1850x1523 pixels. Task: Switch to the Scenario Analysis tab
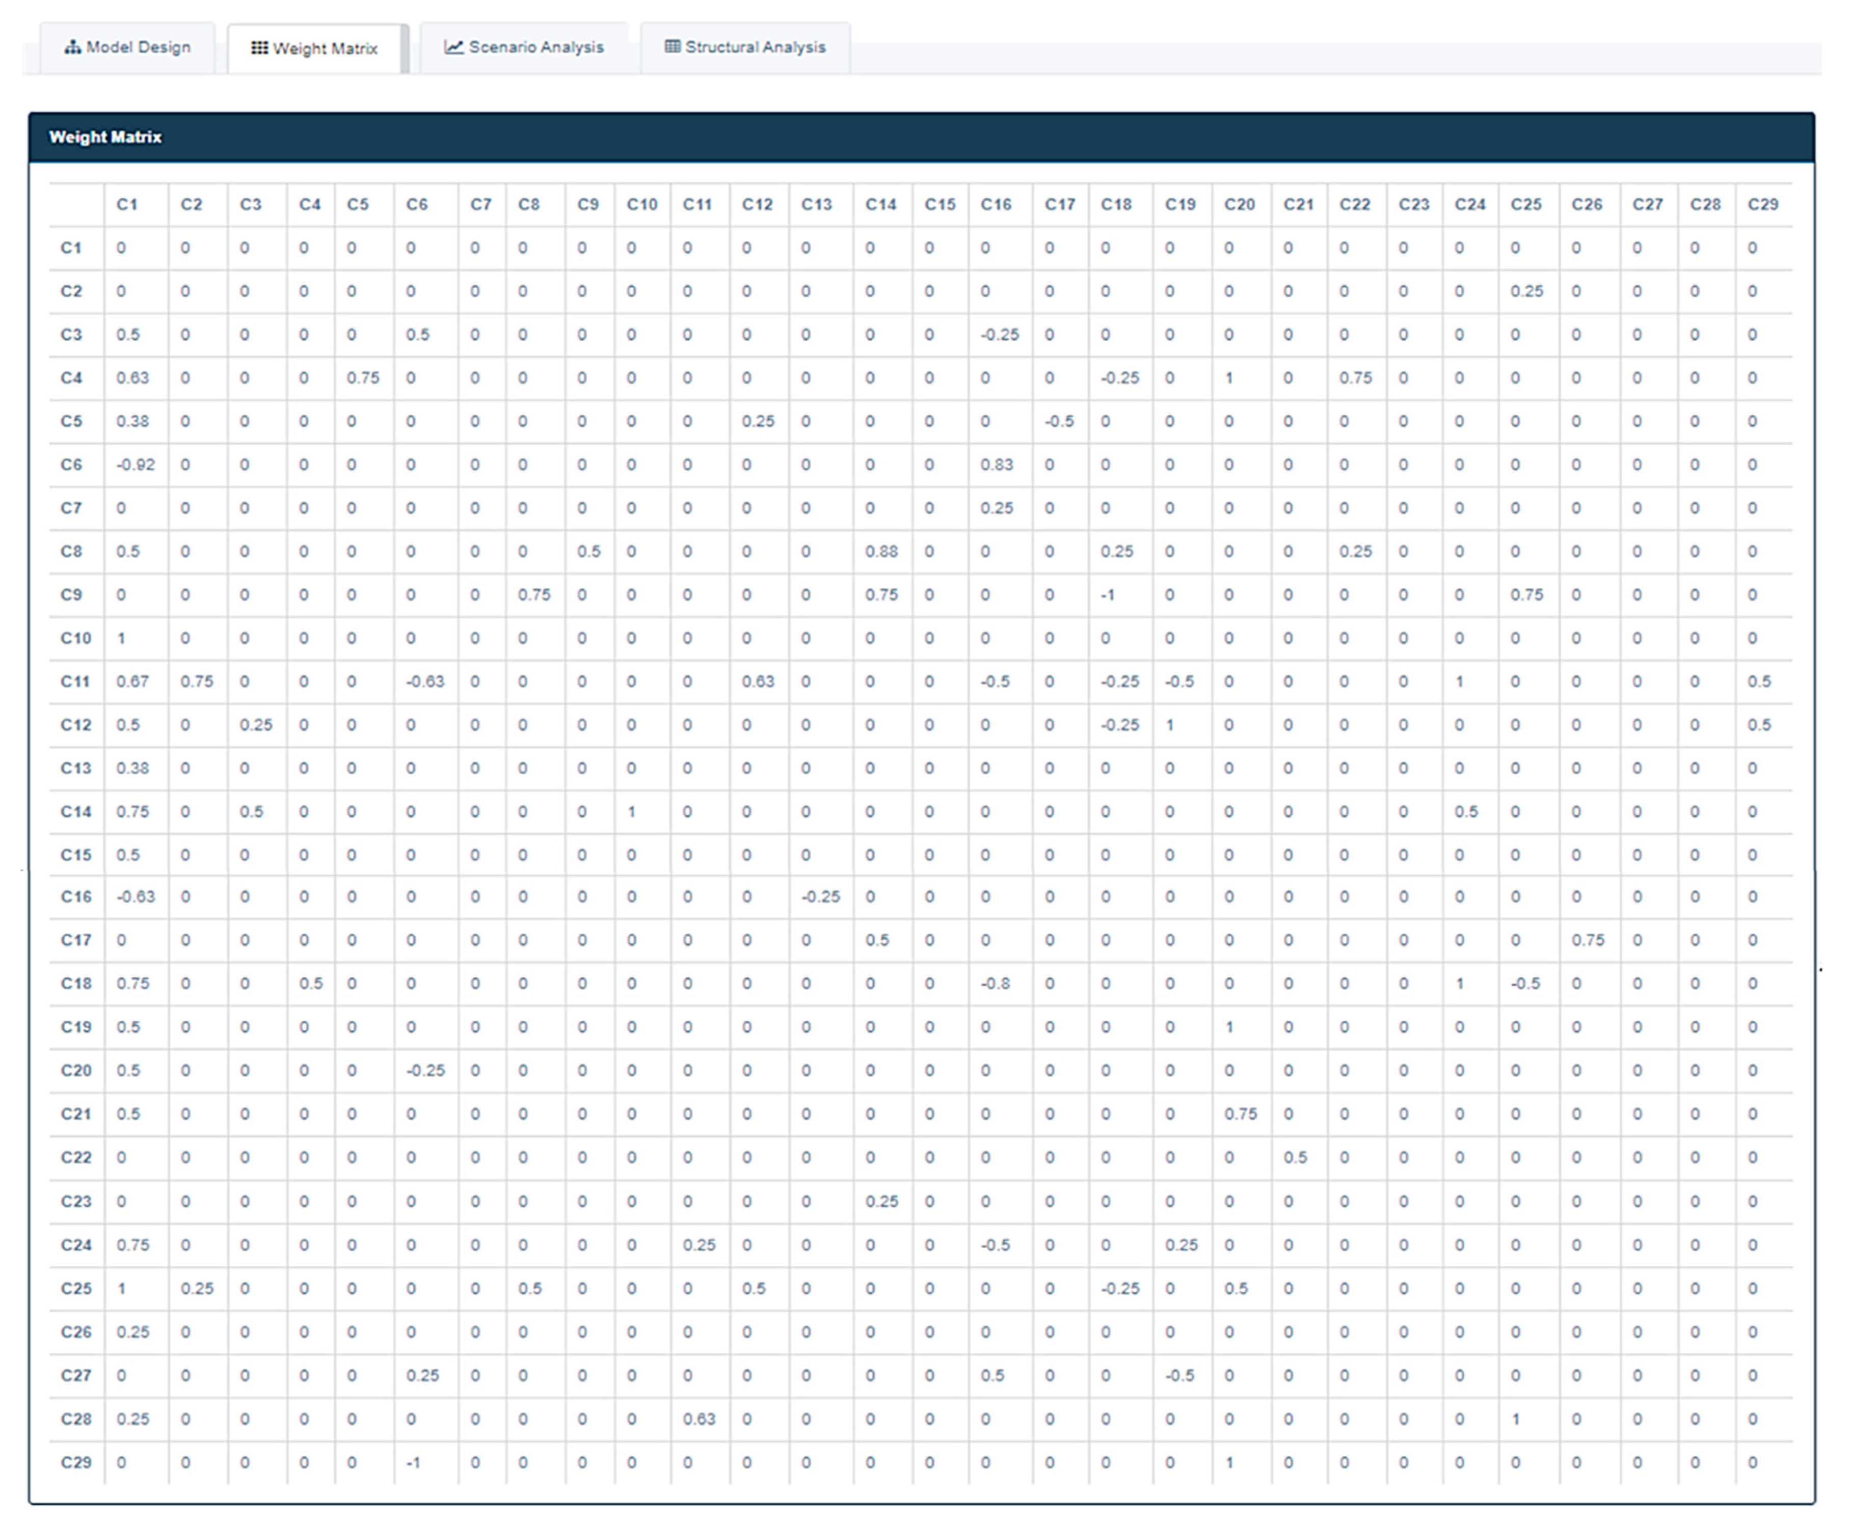coord(524,47)
